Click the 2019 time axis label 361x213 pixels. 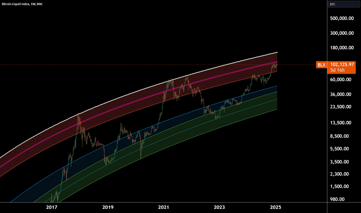(x=108, y=207)
